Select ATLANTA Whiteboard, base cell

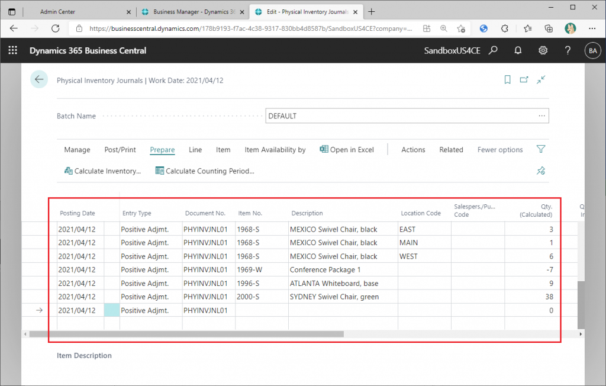pos(343,283)
